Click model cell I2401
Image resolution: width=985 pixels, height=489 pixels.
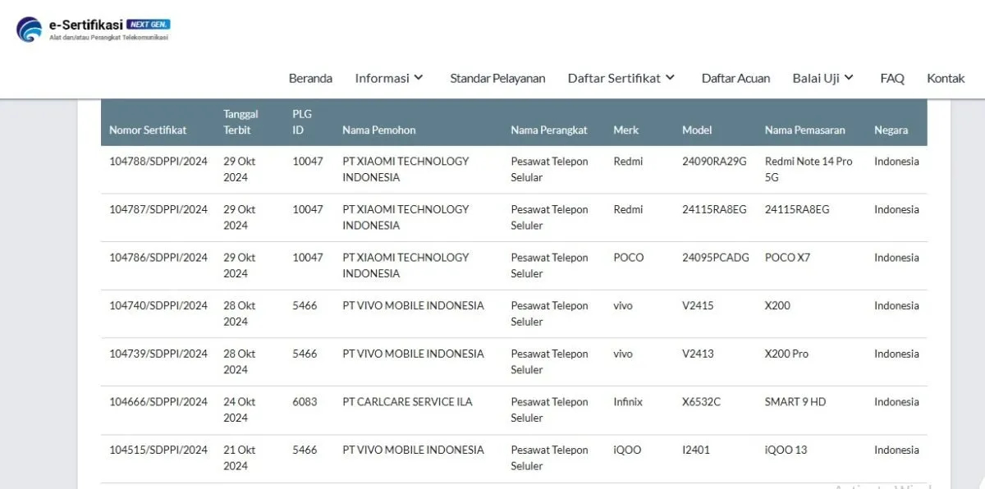pyautogui.click(x=696, y=450)
